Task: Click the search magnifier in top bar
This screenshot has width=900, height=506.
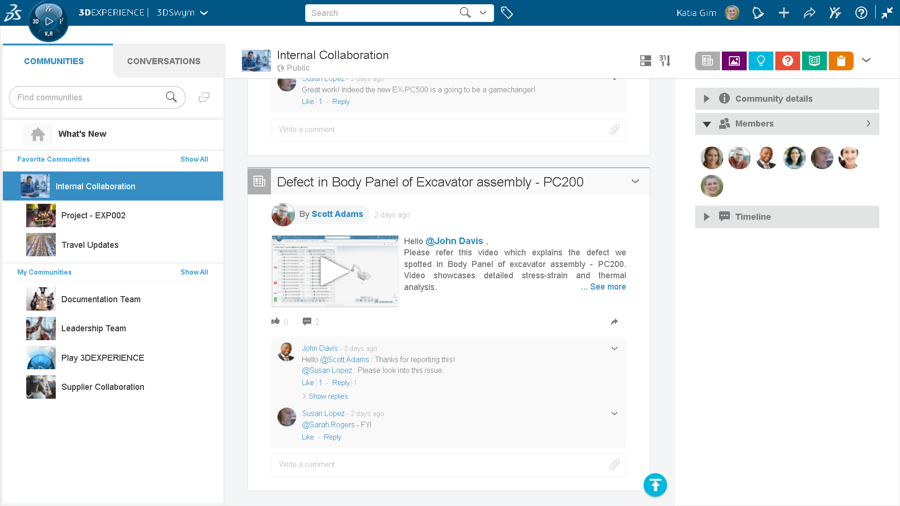Action: pos(465,13)
